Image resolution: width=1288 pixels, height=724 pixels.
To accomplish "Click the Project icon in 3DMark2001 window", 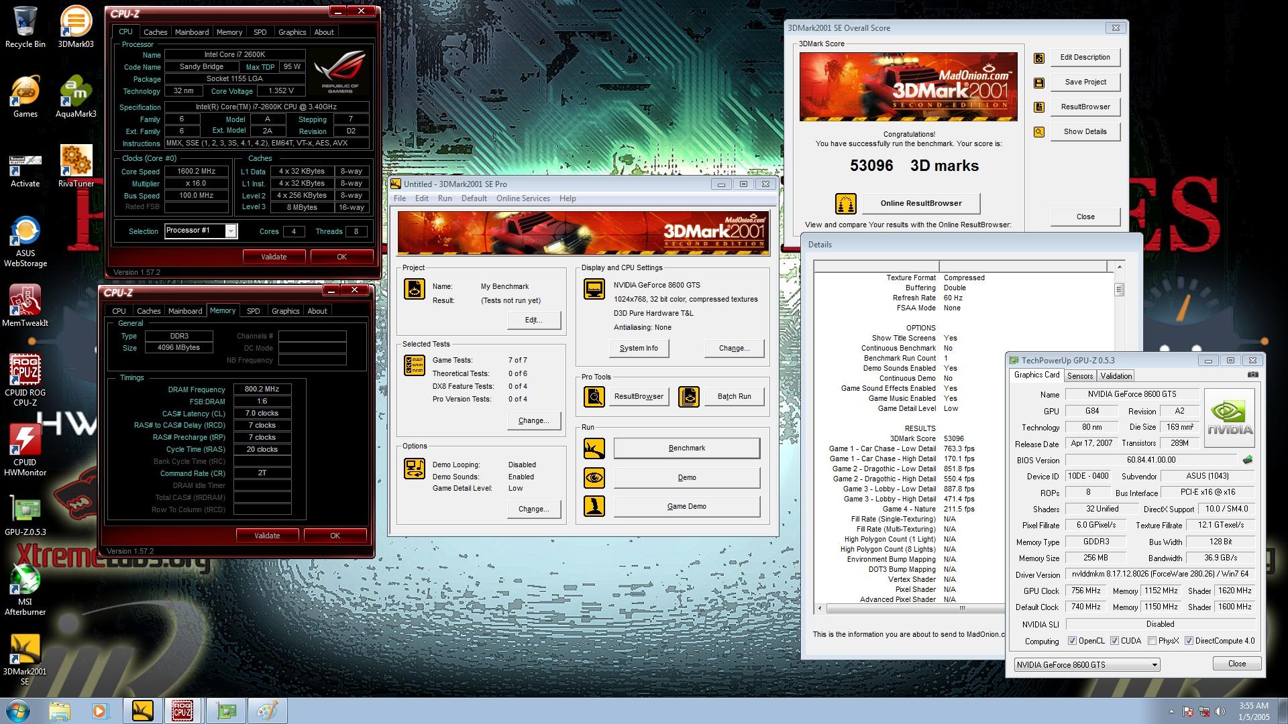I will pyautogui.click(x=415, y=289).
